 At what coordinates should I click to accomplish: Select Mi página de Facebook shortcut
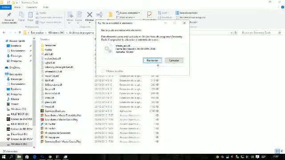[x=56, y=133]
